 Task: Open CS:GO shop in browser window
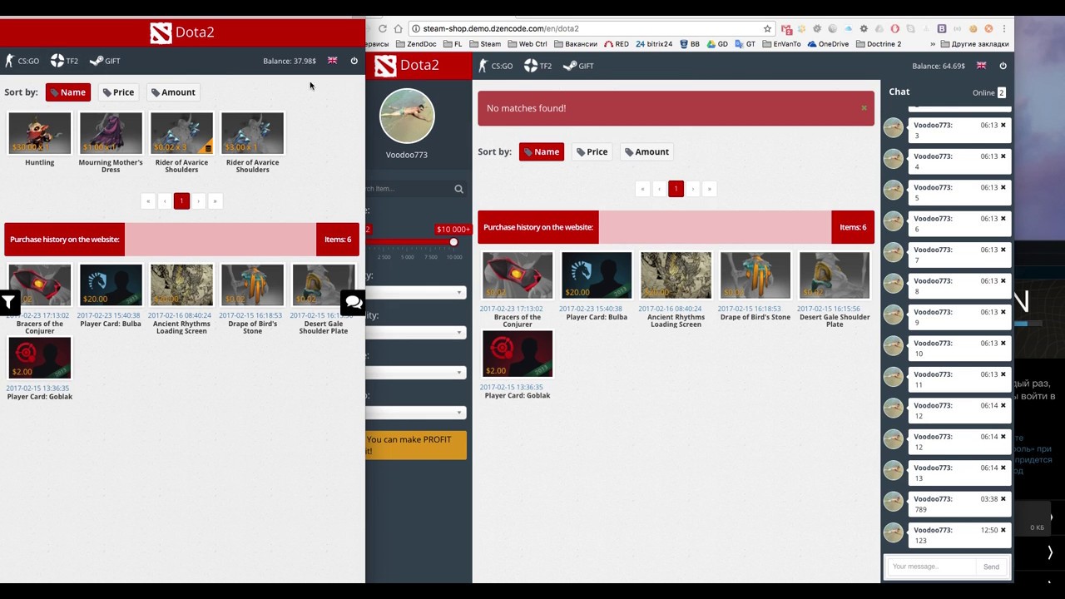(496, 66)
